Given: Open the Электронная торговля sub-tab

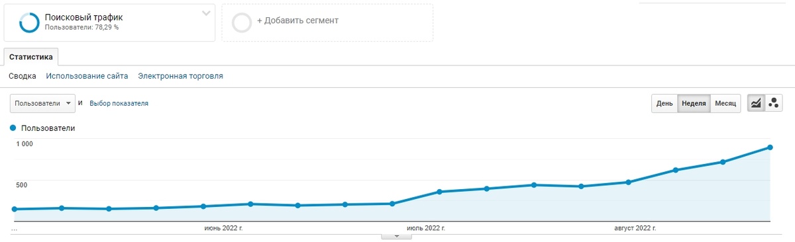Looking at the screenshot, I should [x=180, y=76].
